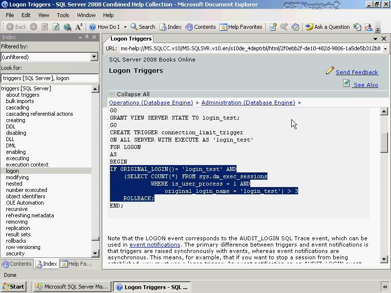Open the active documents list dropdown
The width and height of the screenshot is (391, 293).
pos(375,39)
